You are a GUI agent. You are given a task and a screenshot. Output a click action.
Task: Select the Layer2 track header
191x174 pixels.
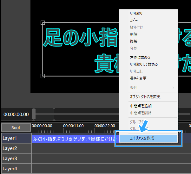16,148
